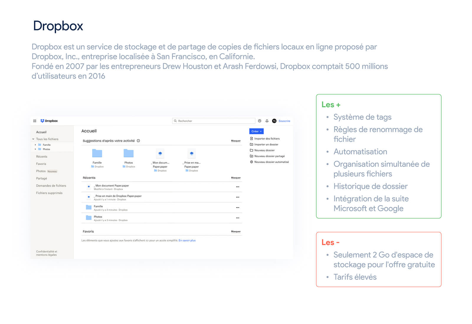Open the help question mark icon

click(x=260, y=121)
